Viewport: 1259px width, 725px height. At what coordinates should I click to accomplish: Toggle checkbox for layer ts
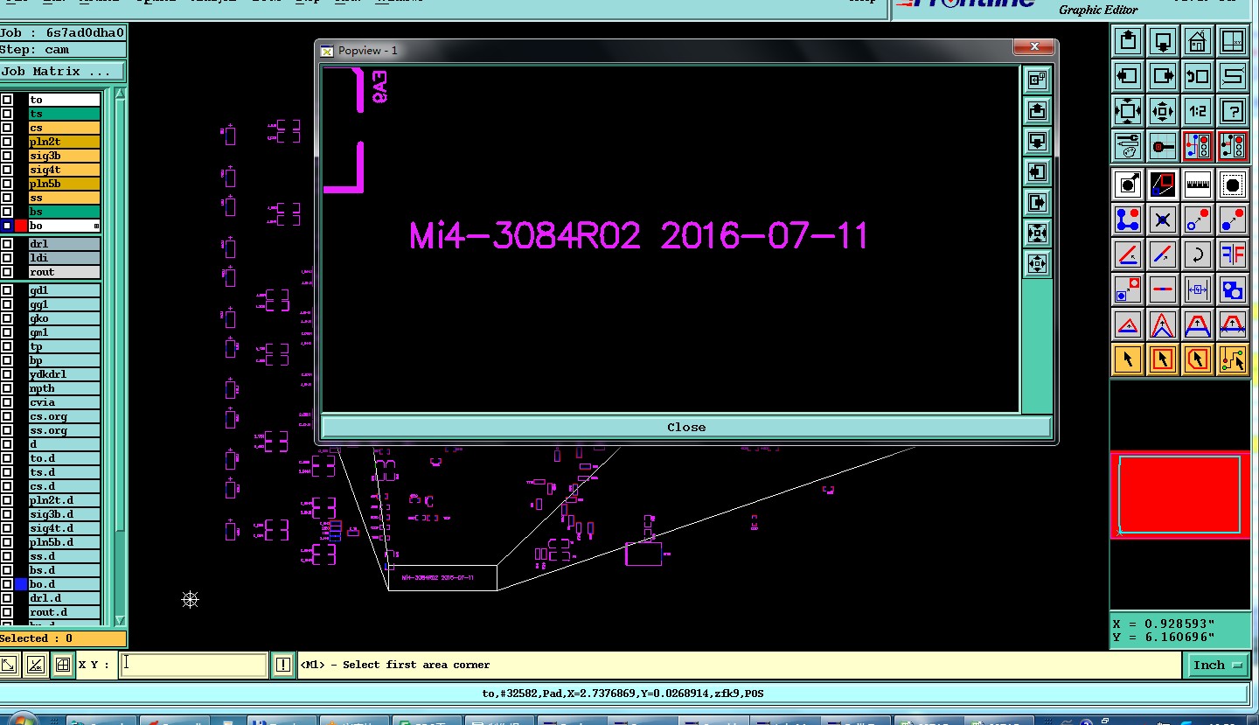[x=7, y=114]
